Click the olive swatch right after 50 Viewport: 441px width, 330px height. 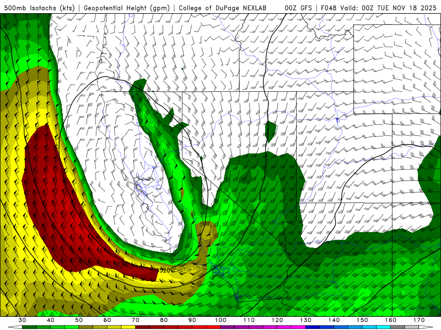pos(86,327)
